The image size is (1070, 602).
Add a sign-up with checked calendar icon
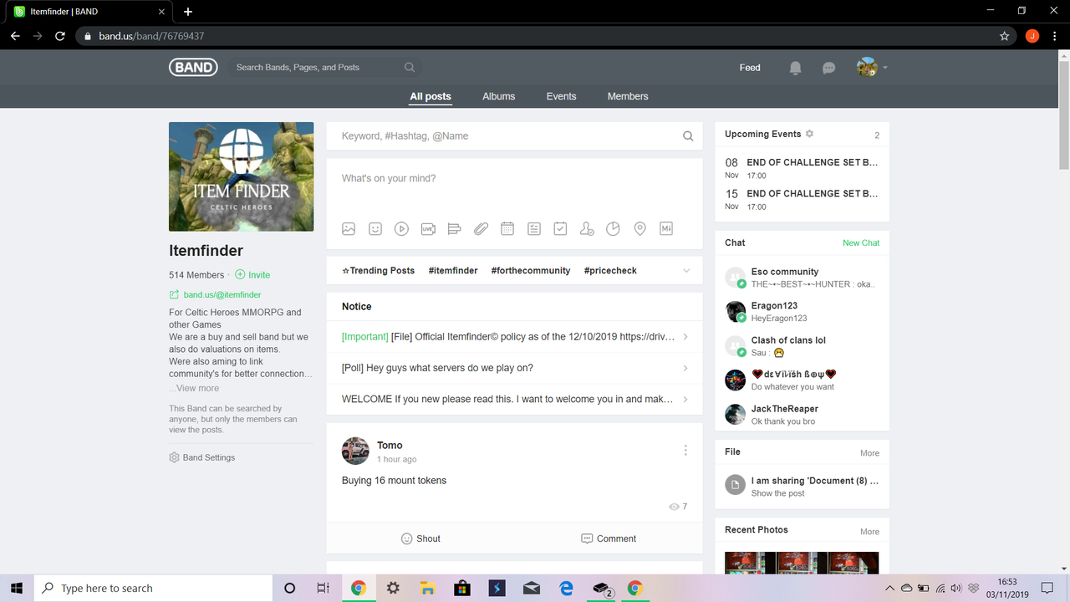point(560,228)
